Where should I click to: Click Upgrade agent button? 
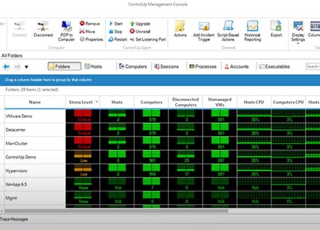(x=140, y=24)
